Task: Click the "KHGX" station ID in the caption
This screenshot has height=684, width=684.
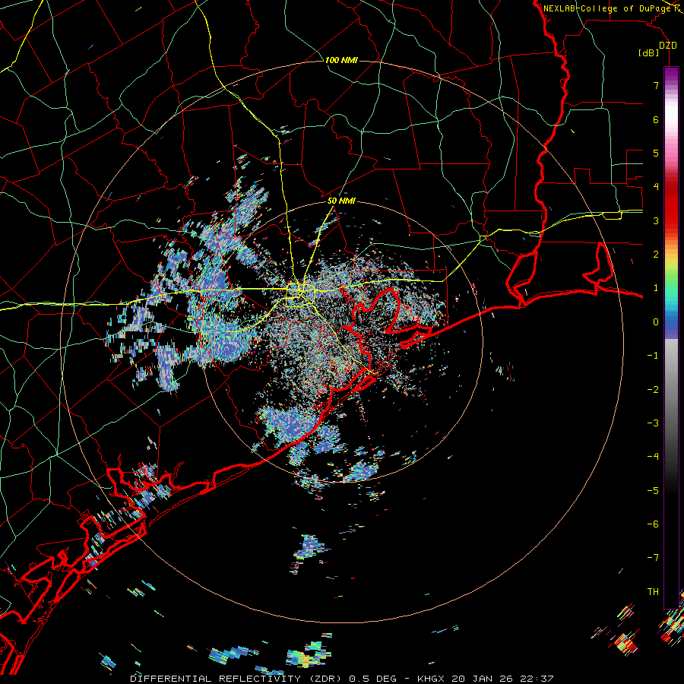Action: (431, 679)
